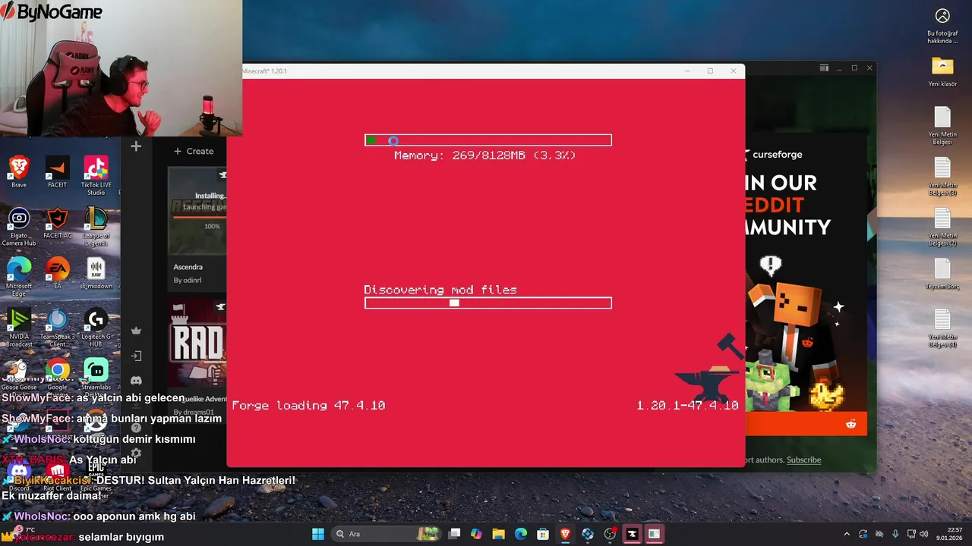
Task: Open the Windows Start menu
Action: coord(317,534)
